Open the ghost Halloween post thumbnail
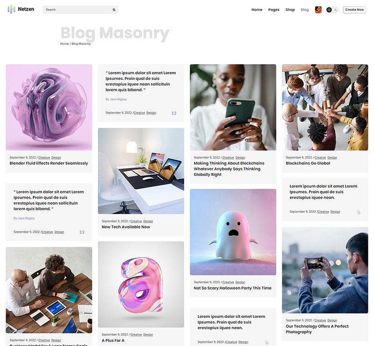The height and width of the screenshot is (346, 374). [233, 232]
